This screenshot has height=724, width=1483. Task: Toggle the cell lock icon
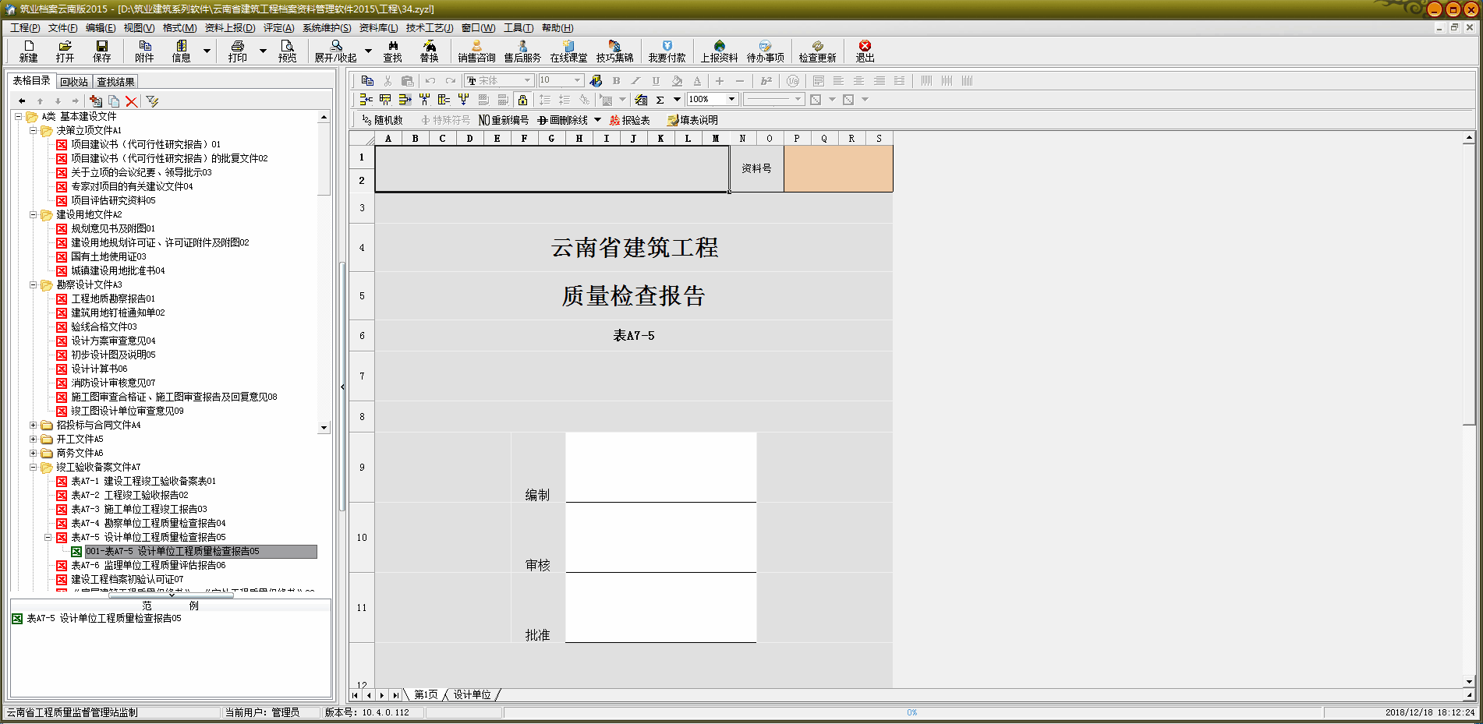pyautogui.click(x=522, y=100)
